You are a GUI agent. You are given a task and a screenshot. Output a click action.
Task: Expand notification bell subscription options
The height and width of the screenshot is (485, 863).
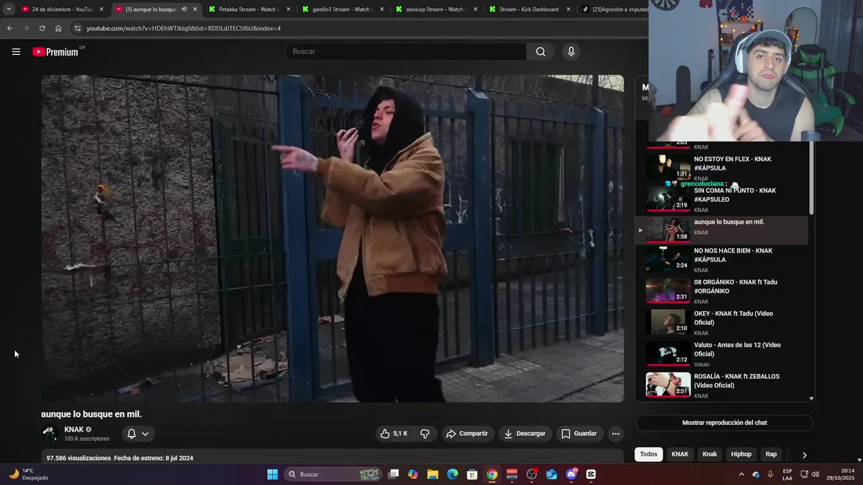point(138,434)
